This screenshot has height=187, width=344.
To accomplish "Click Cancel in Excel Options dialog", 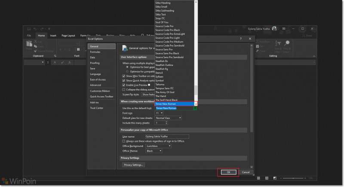I will pyautogui.click(x=246, y=172).
